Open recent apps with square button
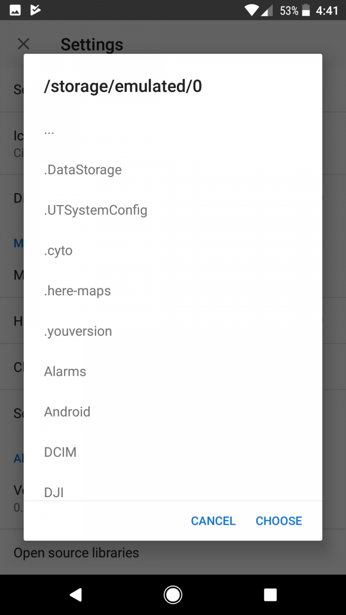This screenshot has height=615, width=346. (270, 594)
